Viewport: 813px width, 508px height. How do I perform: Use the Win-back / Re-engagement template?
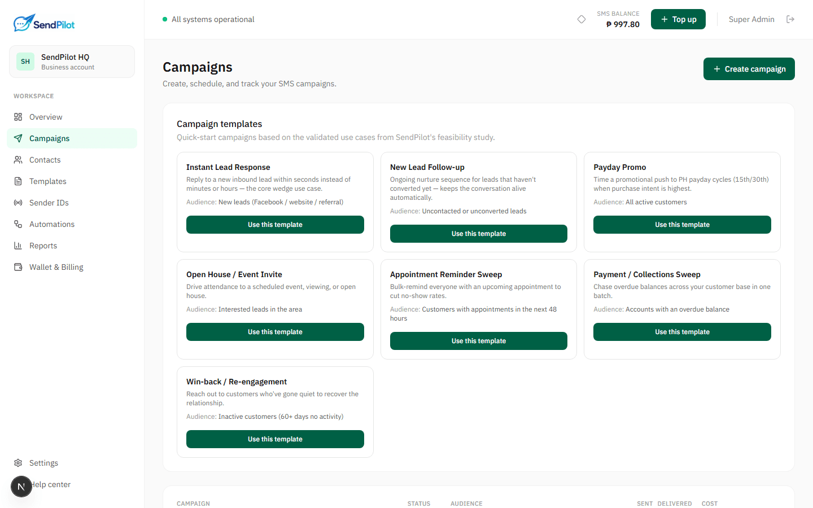pos(275,439)
